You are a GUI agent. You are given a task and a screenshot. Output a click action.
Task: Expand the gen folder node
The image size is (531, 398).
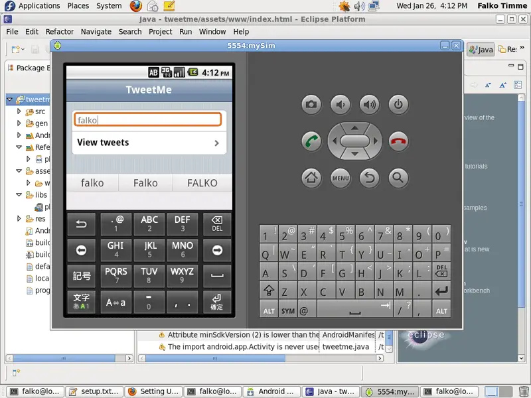(19, 123)
